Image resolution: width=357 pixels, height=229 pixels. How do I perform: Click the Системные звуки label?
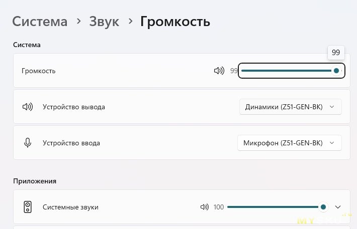70,207
